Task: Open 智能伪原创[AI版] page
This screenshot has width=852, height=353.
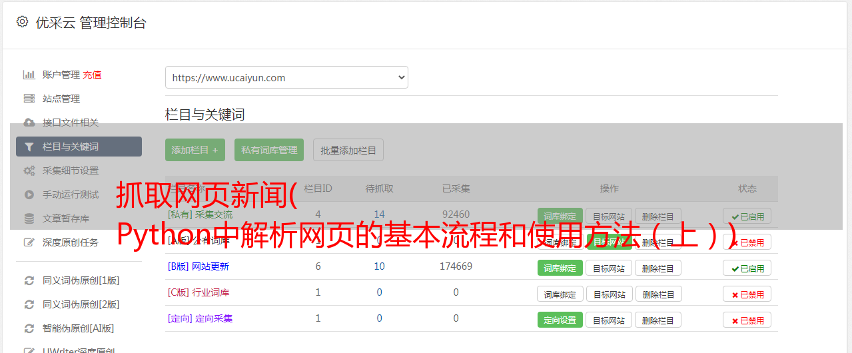Action: click(x=79, y=328)
